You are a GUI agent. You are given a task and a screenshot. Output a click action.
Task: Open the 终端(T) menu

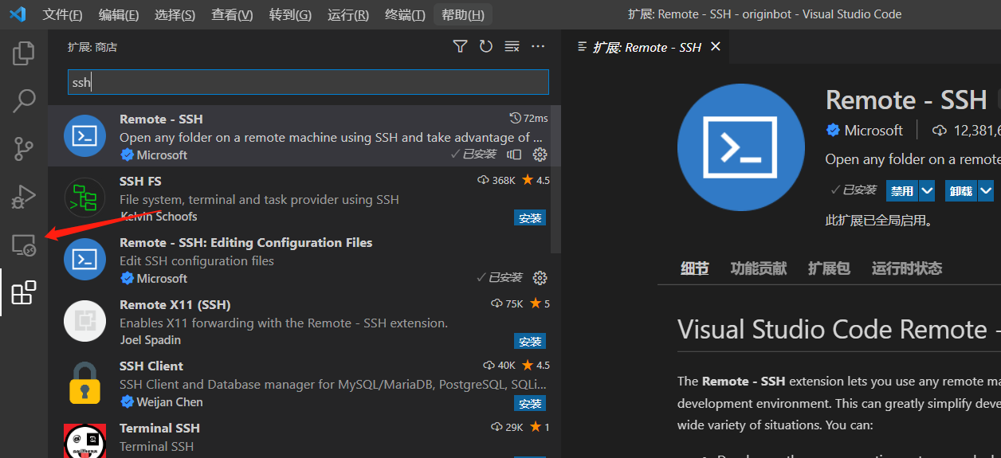[404, 14]
